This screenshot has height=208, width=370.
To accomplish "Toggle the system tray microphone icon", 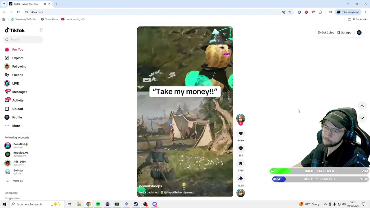I will coord(335,204).
